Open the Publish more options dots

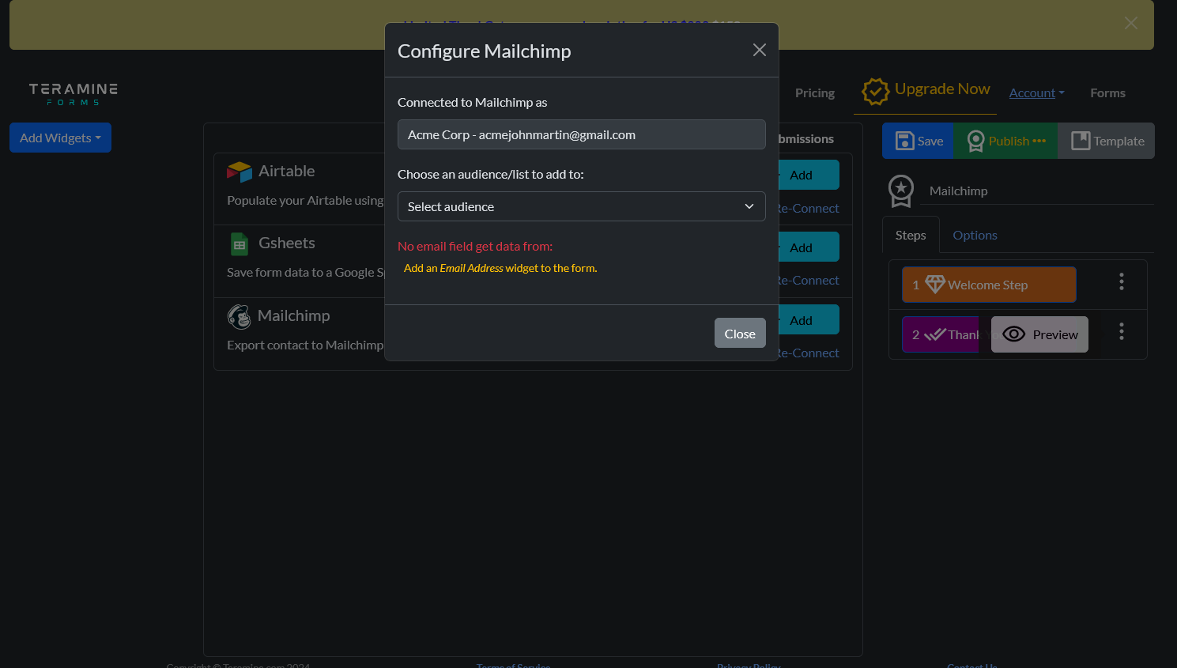coord(1039,141)
